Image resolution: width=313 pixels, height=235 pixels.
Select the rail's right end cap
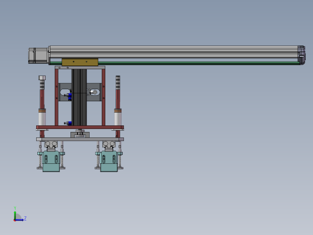point(302,55)
